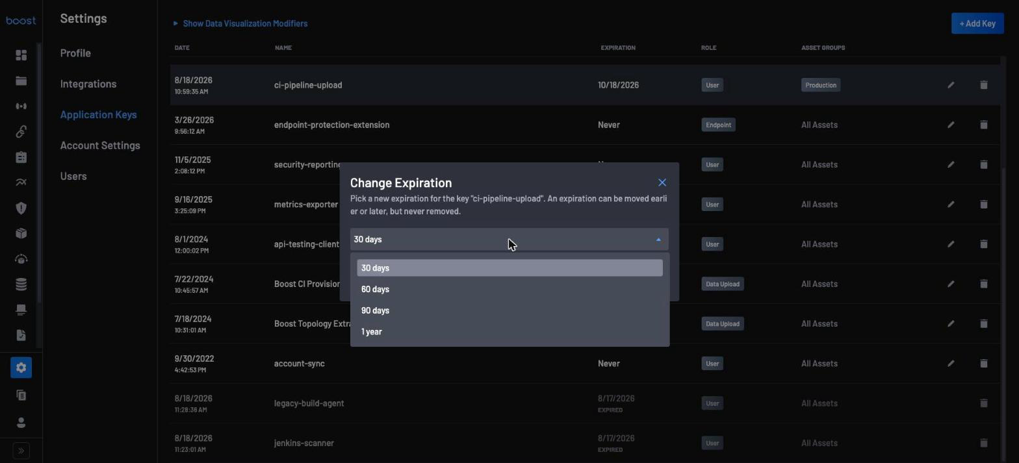Open the Integrations settings page
This screenshot has width=1019, height=463.
pos(88,84)
